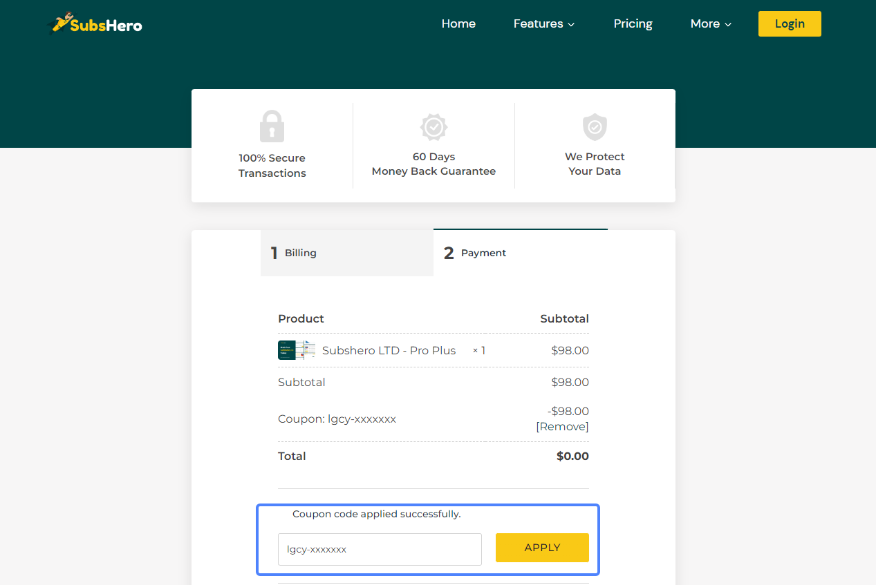Click the × 1 product quantity
Screen dimensions: 876x585
(479, 350)
